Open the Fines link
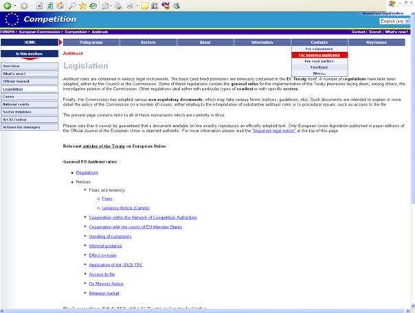Viewport: 415px width, 313px height. coord(107,198)
